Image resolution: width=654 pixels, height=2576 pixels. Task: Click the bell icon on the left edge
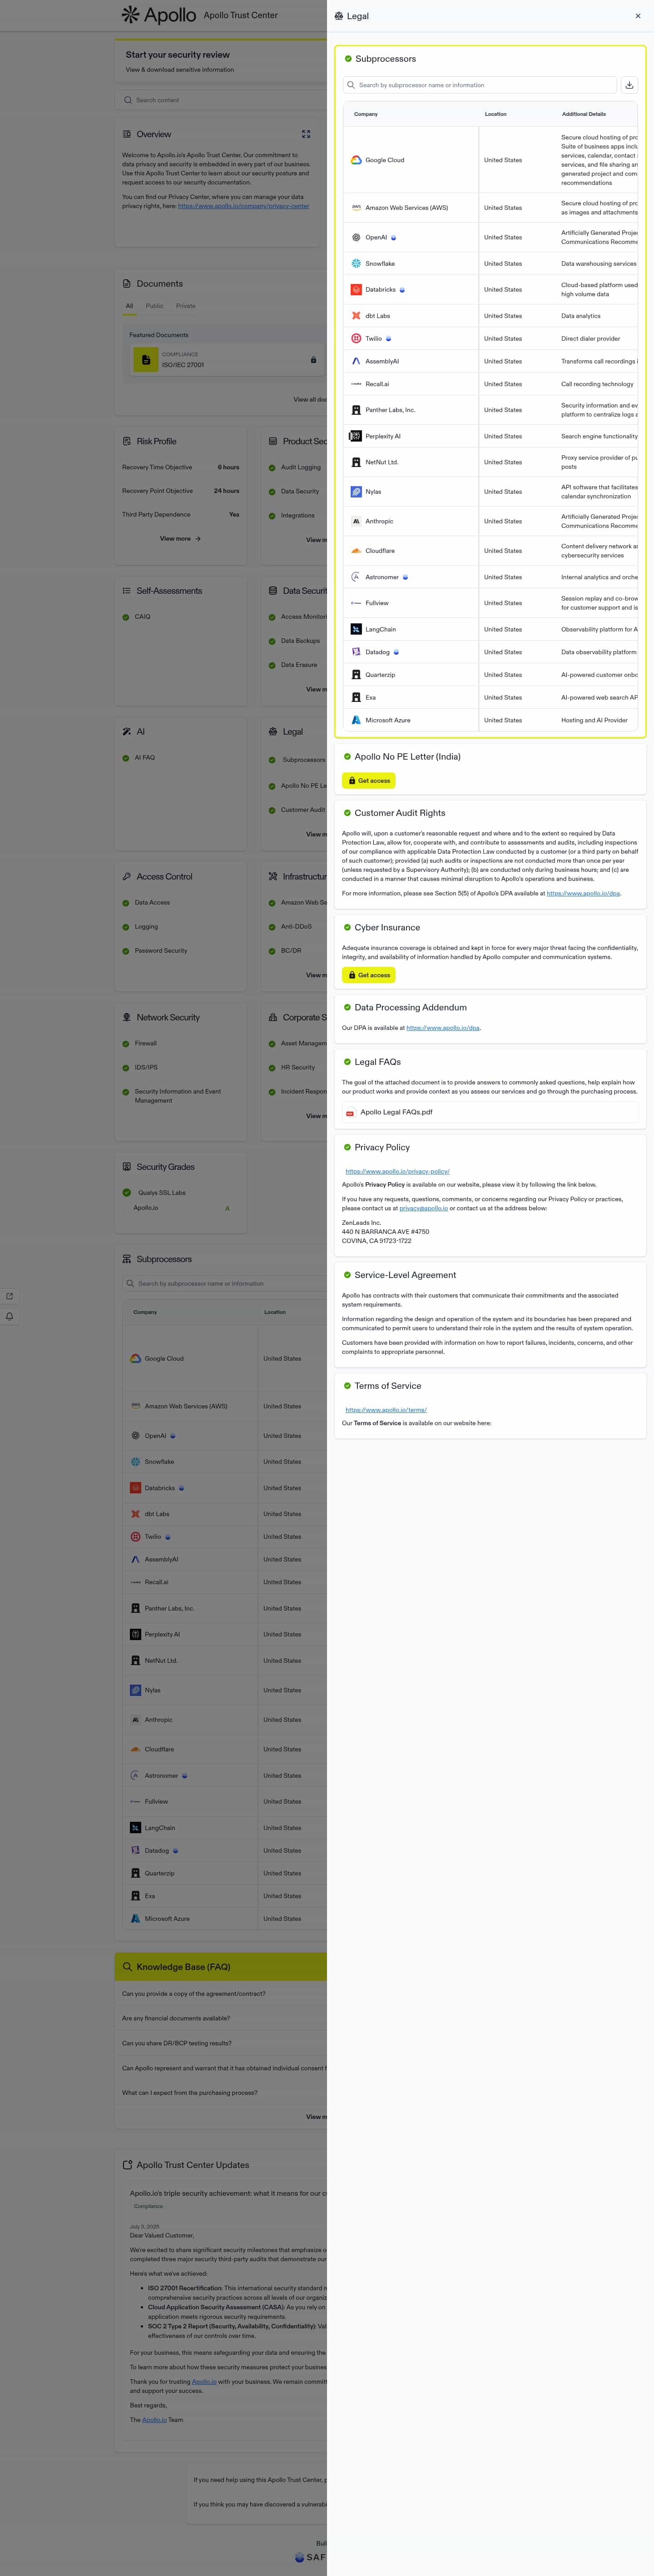[10, 1316]
